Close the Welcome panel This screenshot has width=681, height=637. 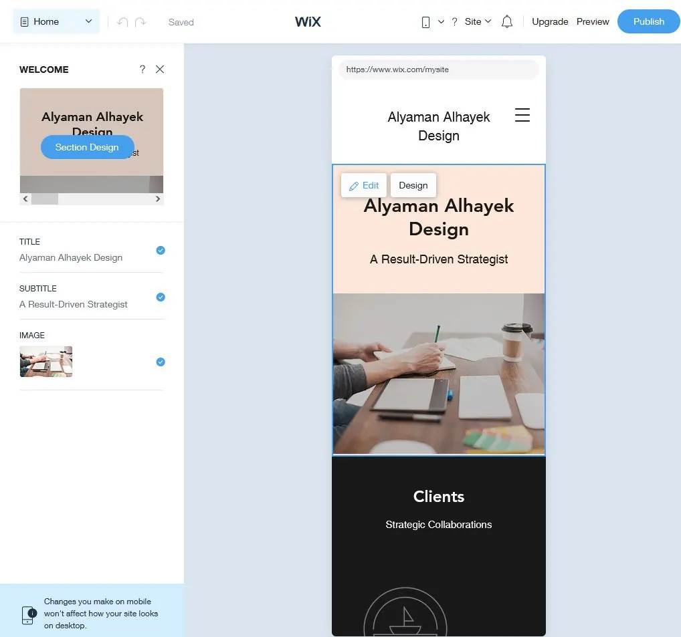pyautogui.click(x=160, y=69)
